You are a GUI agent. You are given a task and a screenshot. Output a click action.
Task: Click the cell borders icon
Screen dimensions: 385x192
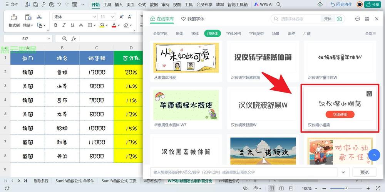coord(90,25)
